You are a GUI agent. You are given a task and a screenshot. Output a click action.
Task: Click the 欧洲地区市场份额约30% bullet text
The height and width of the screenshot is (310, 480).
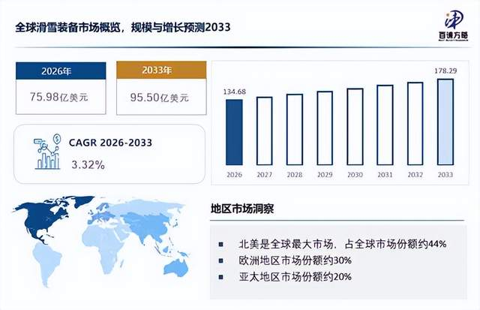pos(295,260)
